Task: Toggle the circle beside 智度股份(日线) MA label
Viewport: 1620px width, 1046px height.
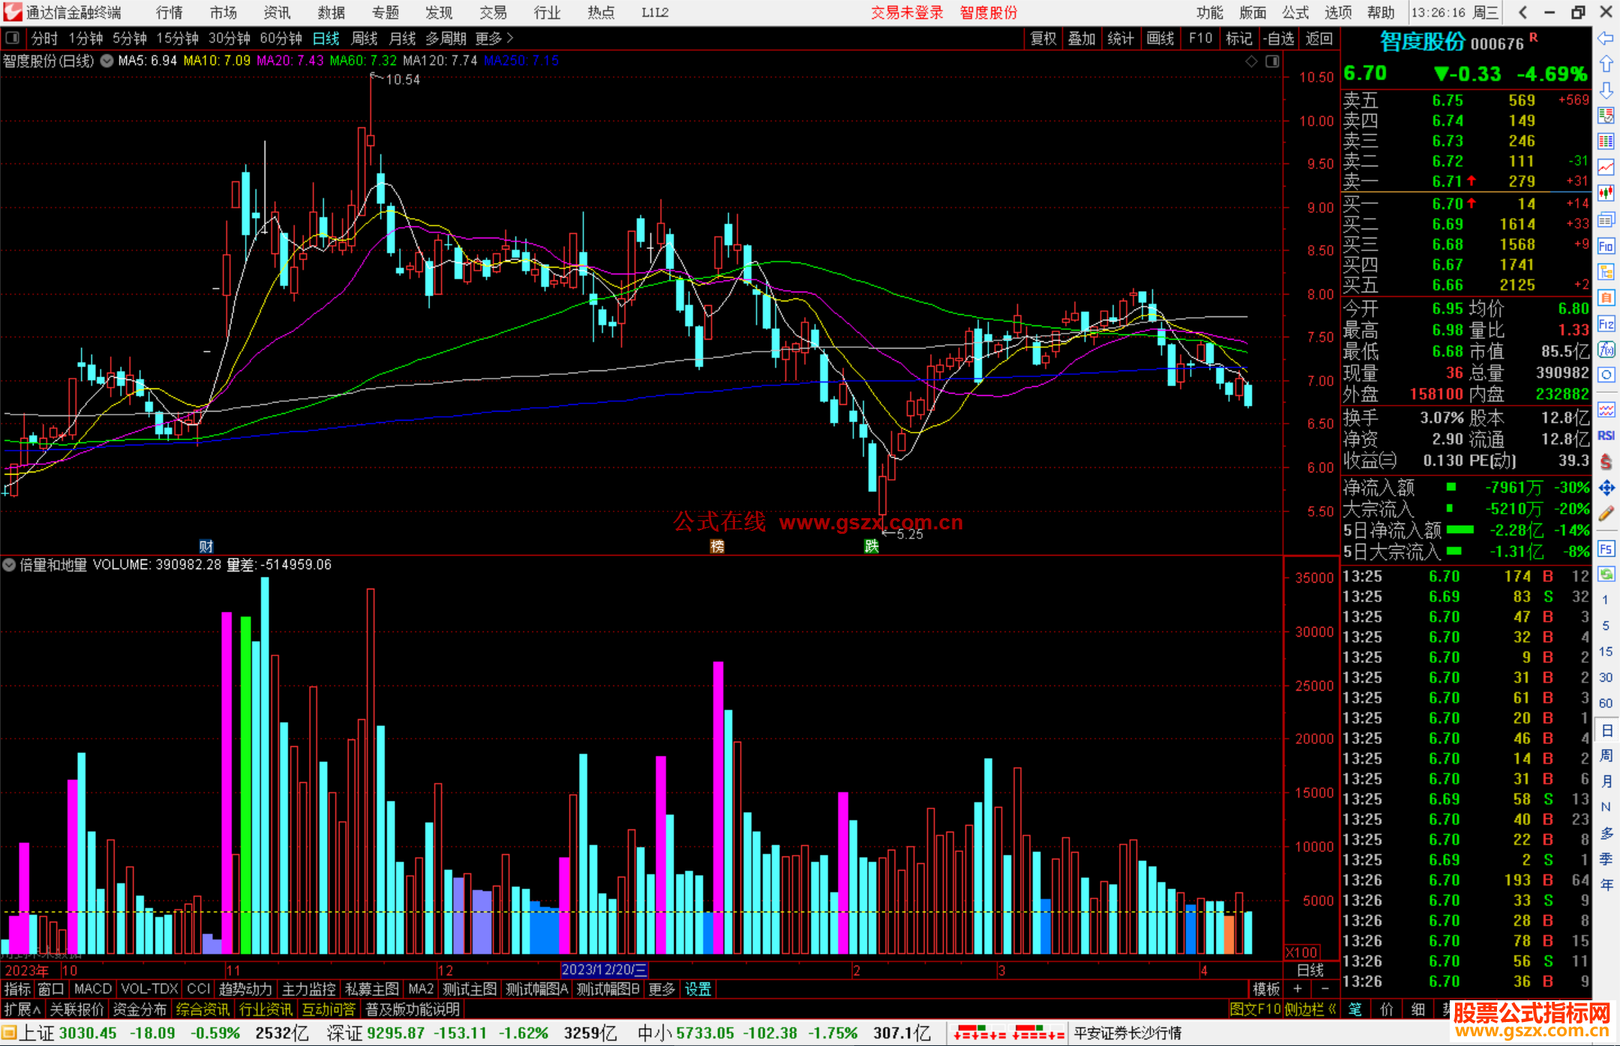Action: 107,61
